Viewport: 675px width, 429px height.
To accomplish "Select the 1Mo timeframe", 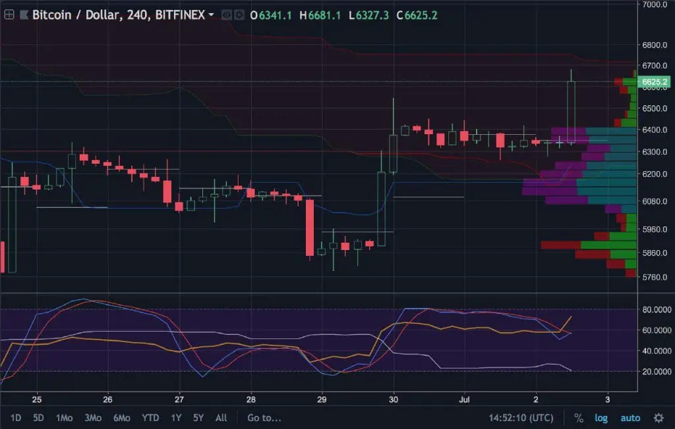I will (x=64, y=418).
